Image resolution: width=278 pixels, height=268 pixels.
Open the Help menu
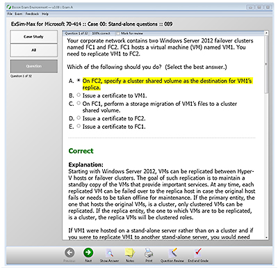[x=45, y=14]
